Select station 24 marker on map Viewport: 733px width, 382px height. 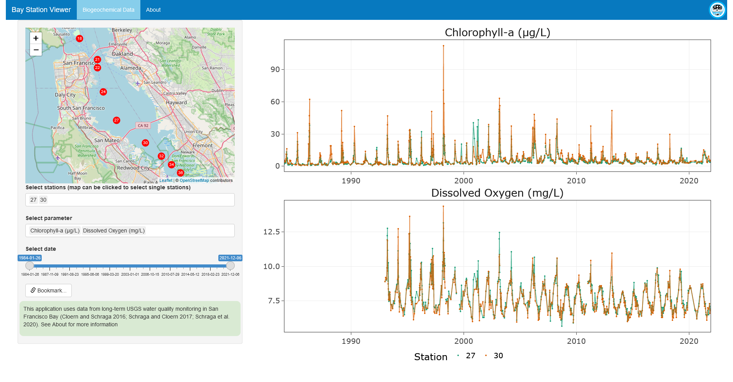(103, 92)
